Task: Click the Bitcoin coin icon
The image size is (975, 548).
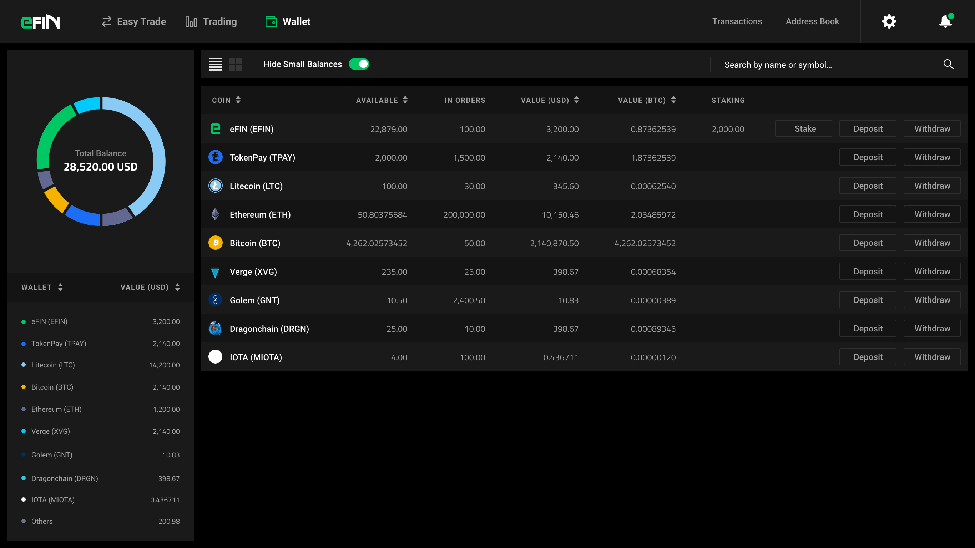Action: click(215, 243)
